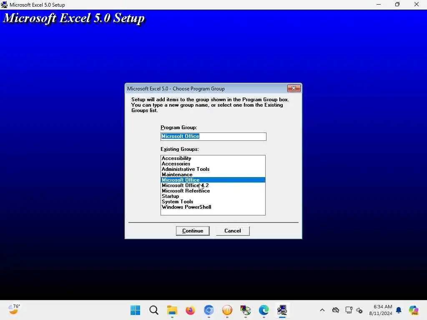Open the orange round taskbar app icon

tap(227, 310)
